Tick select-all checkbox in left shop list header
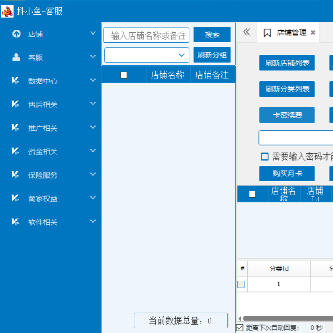 click(124, 75)
